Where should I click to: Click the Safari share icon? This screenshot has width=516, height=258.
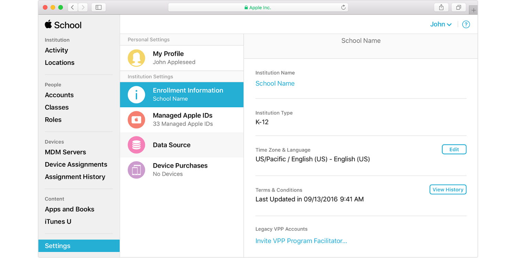(441, 7)
